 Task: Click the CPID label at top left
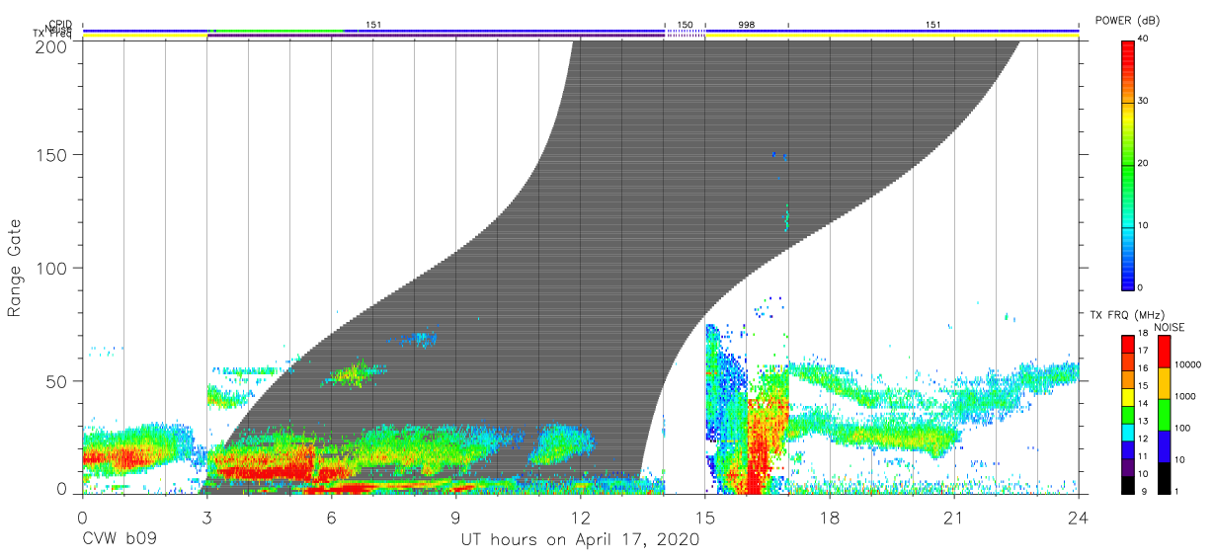click(x=60, y=23)
